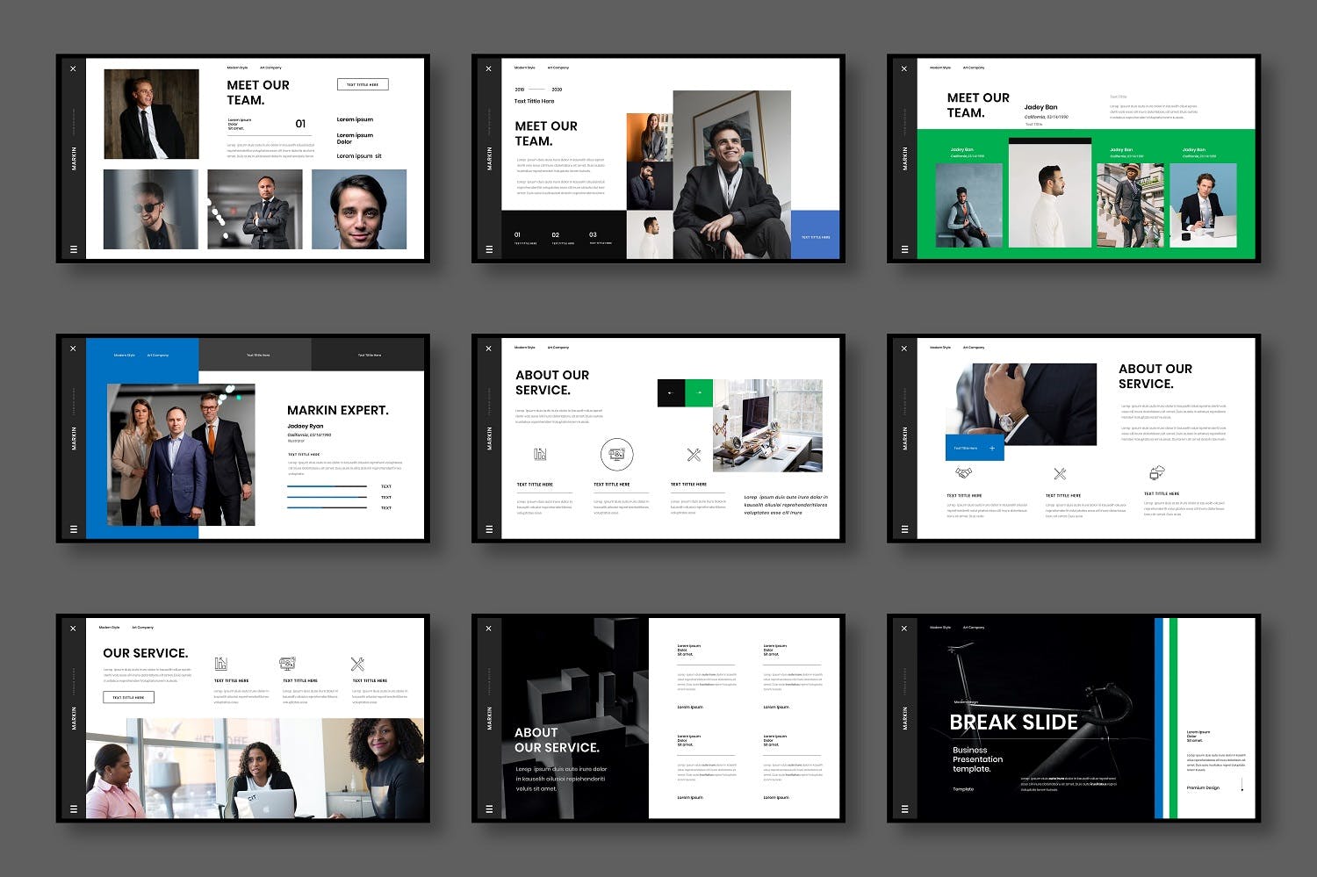Open hamburger menu on 2019–2020 Meet Our Team slide
1317x877 pixels.
click(x=488, y=249)
